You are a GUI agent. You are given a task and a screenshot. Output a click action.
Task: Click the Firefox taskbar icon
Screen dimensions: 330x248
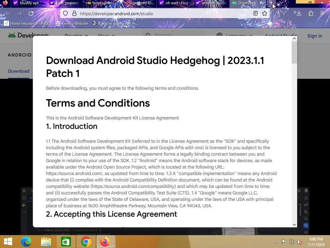tap(105, 242)
